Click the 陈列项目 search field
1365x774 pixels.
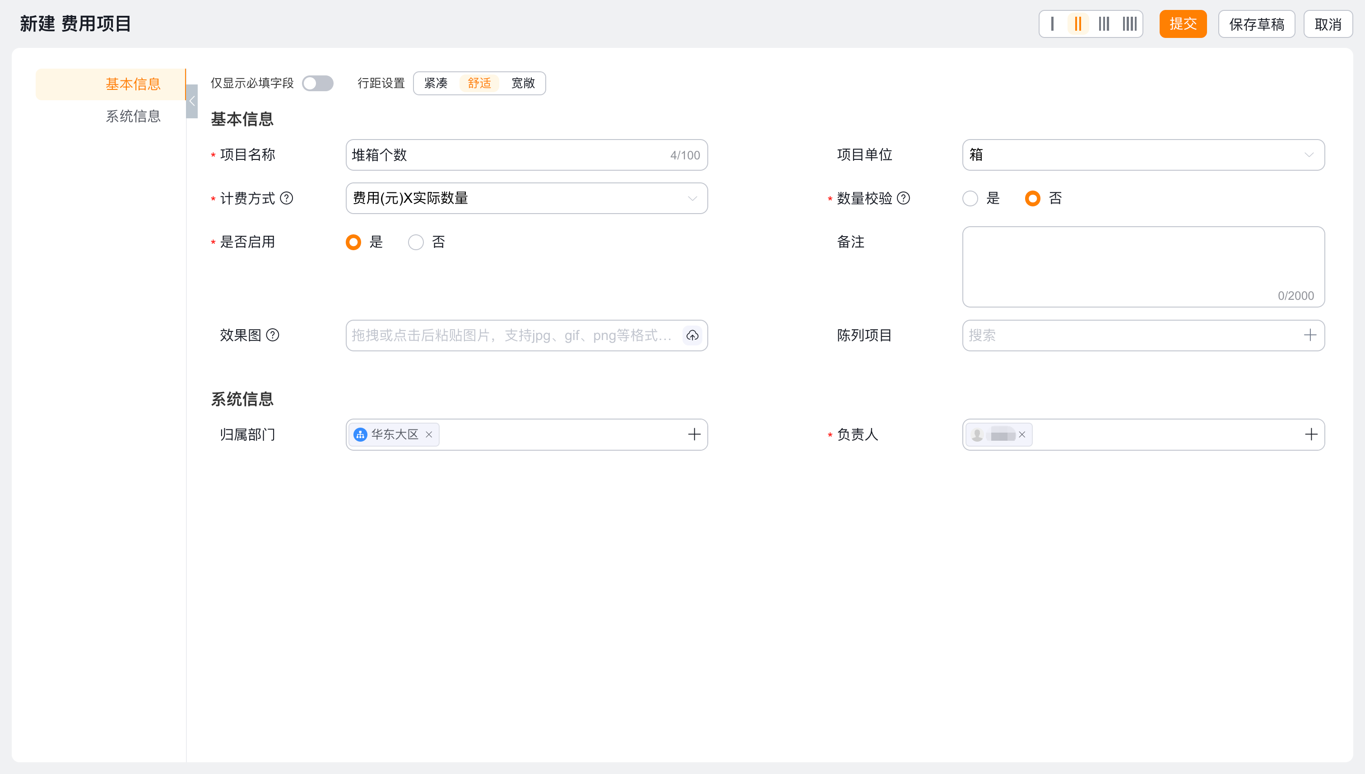point(1143,336)
